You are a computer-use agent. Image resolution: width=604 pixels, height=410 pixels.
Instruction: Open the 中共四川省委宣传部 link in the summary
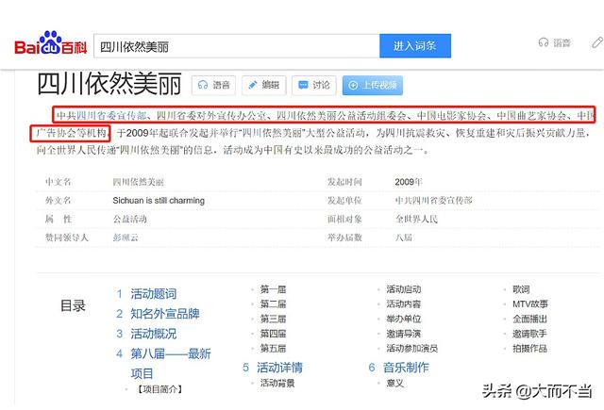(x=101, y=115)
